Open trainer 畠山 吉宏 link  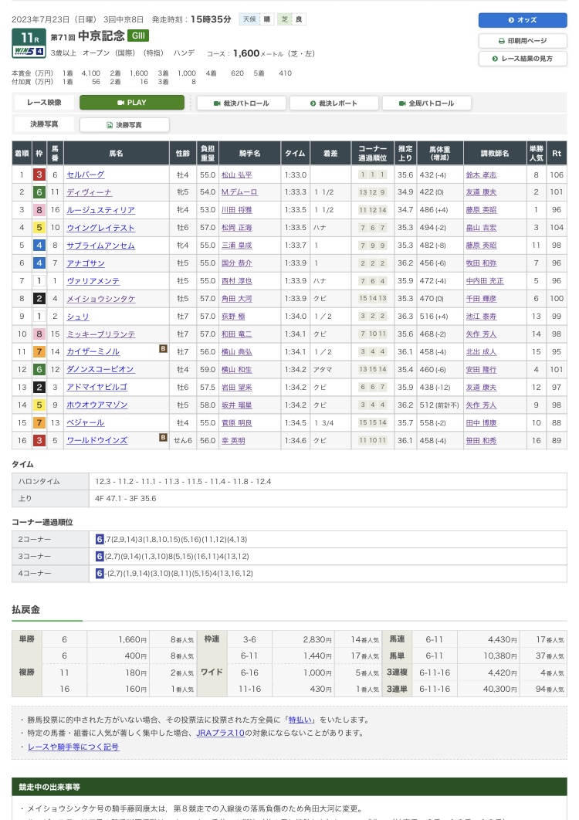[481, 228]
